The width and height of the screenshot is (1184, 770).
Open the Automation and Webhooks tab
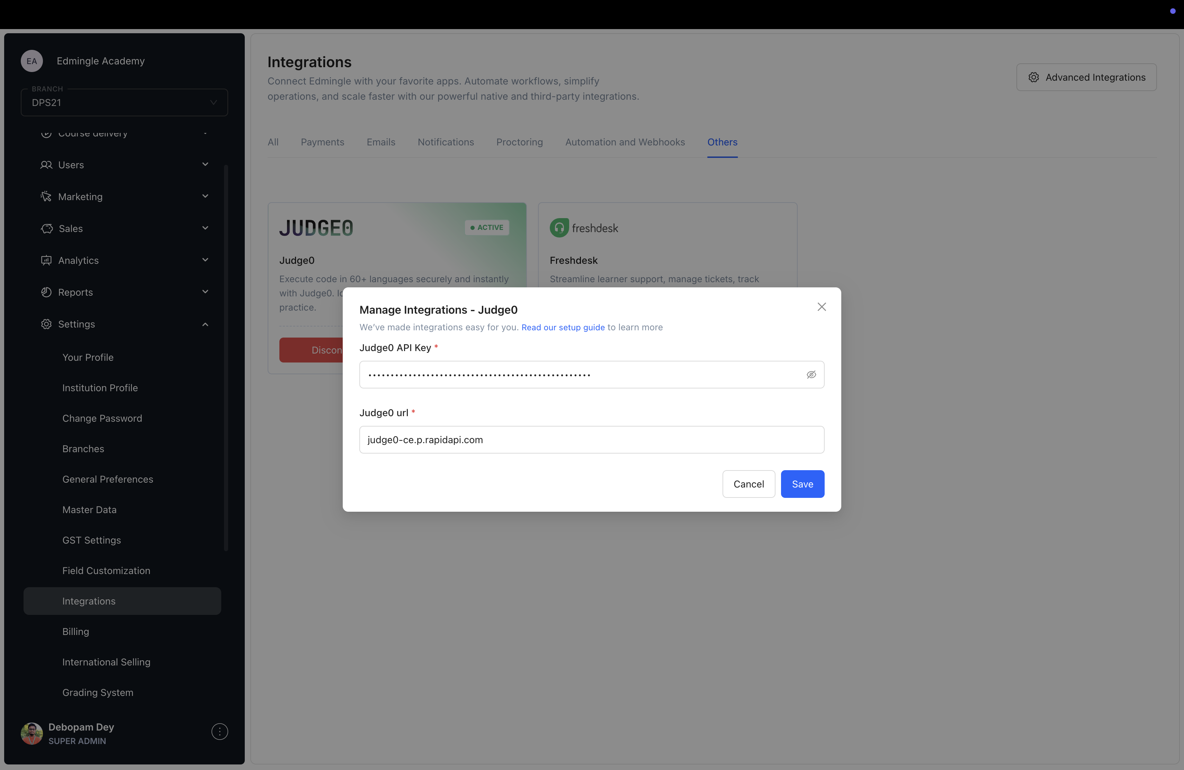(625, 142)
